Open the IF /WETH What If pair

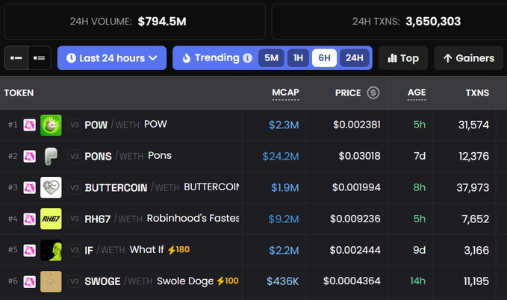254,250
